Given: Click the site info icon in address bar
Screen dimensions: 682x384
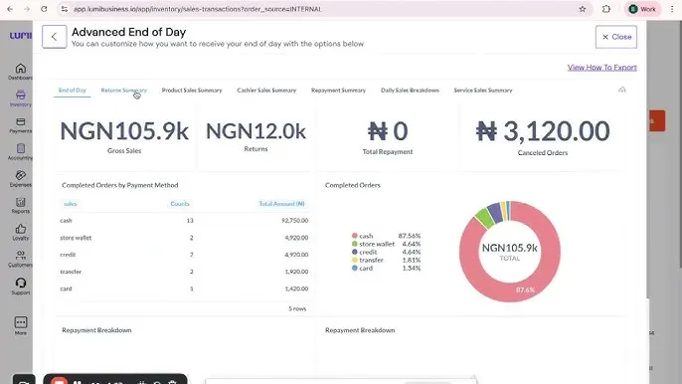Looking at the screenshot, I should point(65,9).
